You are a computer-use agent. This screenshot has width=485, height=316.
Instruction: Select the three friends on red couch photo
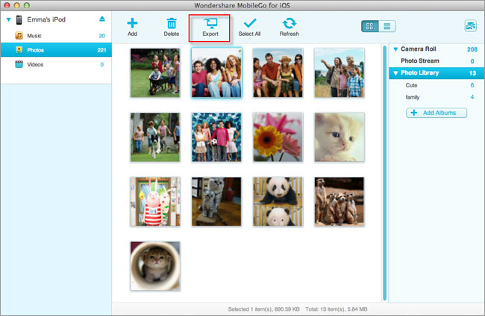pyautogui.click(x=216, y=72)
